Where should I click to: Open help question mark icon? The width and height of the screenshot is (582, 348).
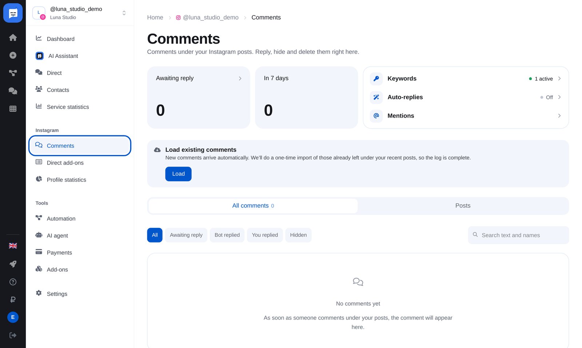tap(13, 282)
